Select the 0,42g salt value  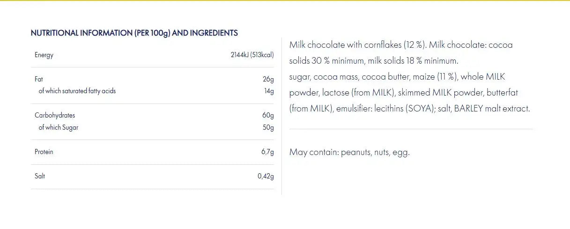click(x=266, y=177)
